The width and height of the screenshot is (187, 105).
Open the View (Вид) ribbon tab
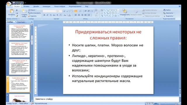(87, 6)
